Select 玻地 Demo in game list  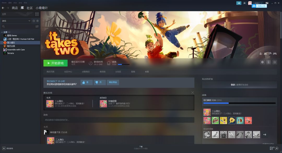pyautogui.click(x=12, y=35)
